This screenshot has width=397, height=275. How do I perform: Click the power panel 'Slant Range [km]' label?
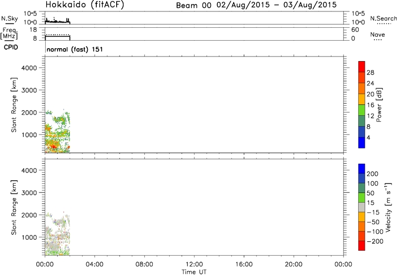pos(14,105)
